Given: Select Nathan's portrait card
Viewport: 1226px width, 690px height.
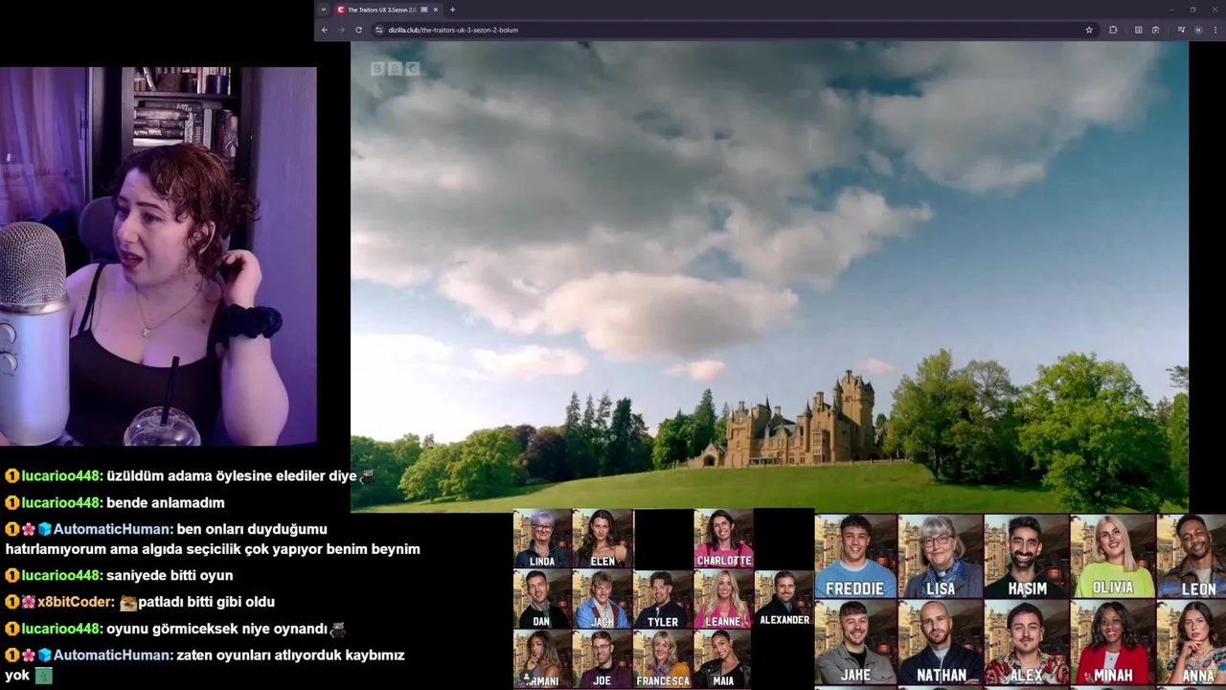Looking at the screenshot, I should (x=941, y=644).
